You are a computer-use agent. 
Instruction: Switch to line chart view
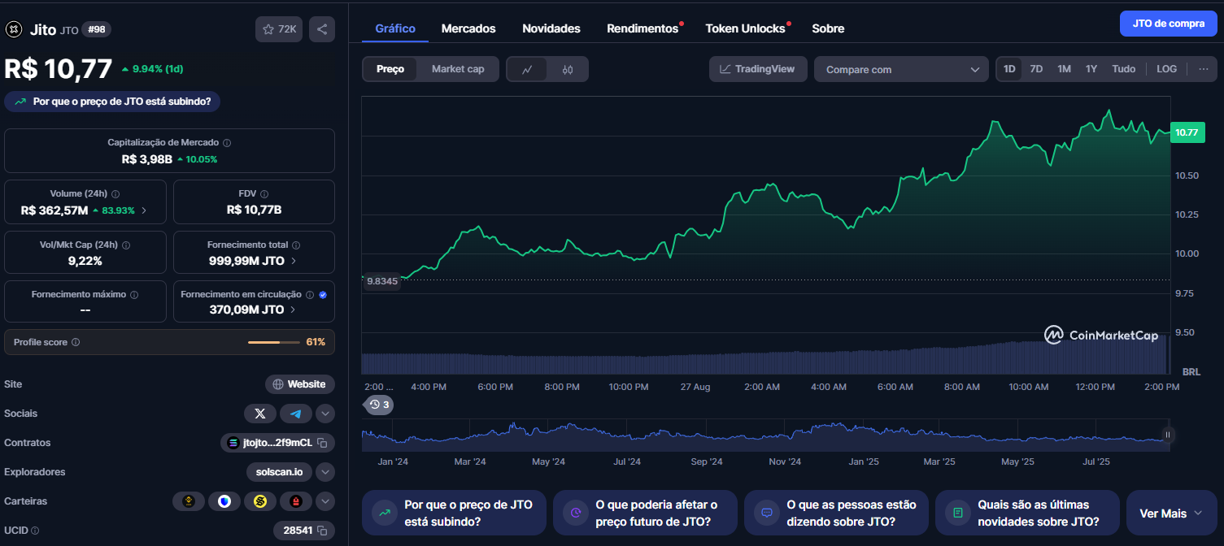(527, 69)
